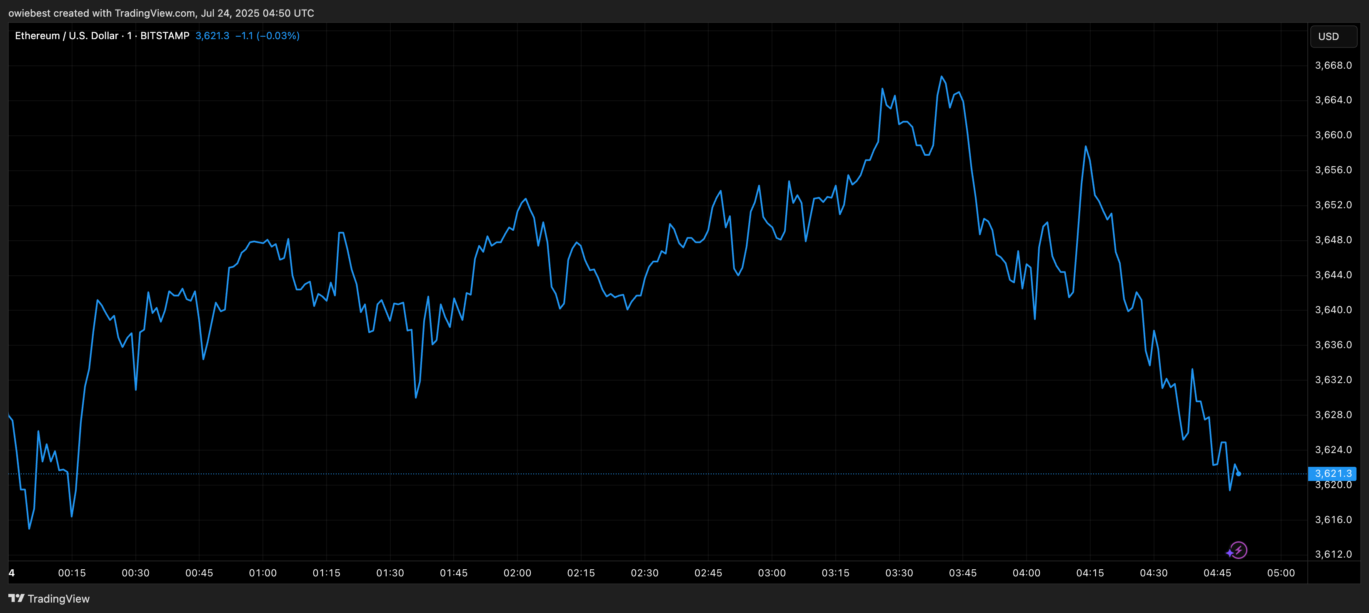Click the 3,632.0 price axis label

click(x=1333, y=380)
